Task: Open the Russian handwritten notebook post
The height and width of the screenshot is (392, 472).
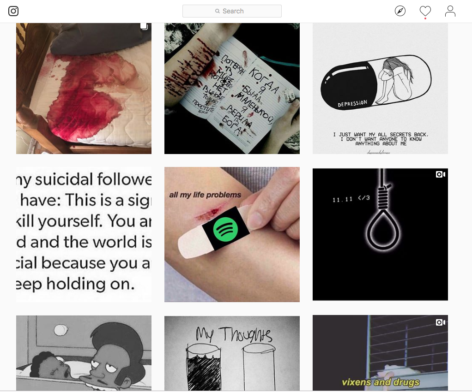Action: coord(232,89)
